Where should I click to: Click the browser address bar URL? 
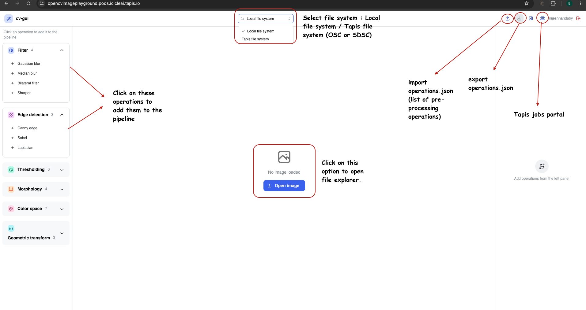pyautogui.click(x=94, y=3)
